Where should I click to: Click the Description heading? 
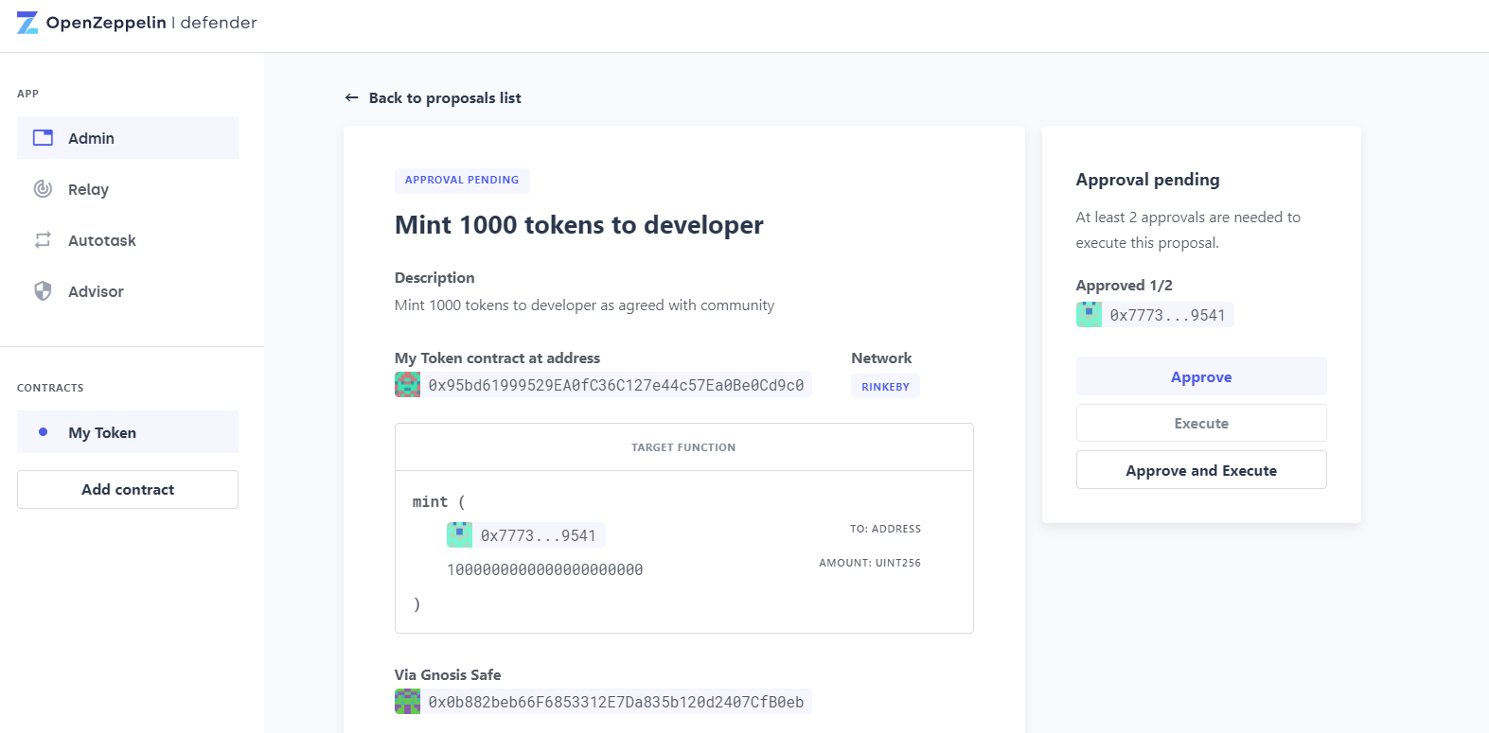434,278
